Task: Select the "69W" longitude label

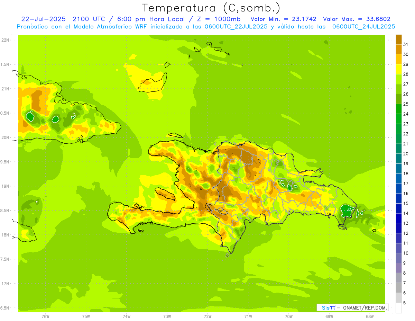Action: [329, 316]
